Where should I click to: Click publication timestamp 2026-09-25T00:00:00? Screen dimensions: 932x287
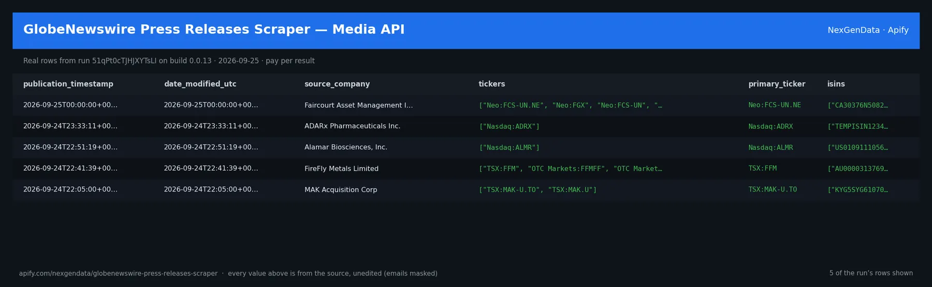click(70, 105)
